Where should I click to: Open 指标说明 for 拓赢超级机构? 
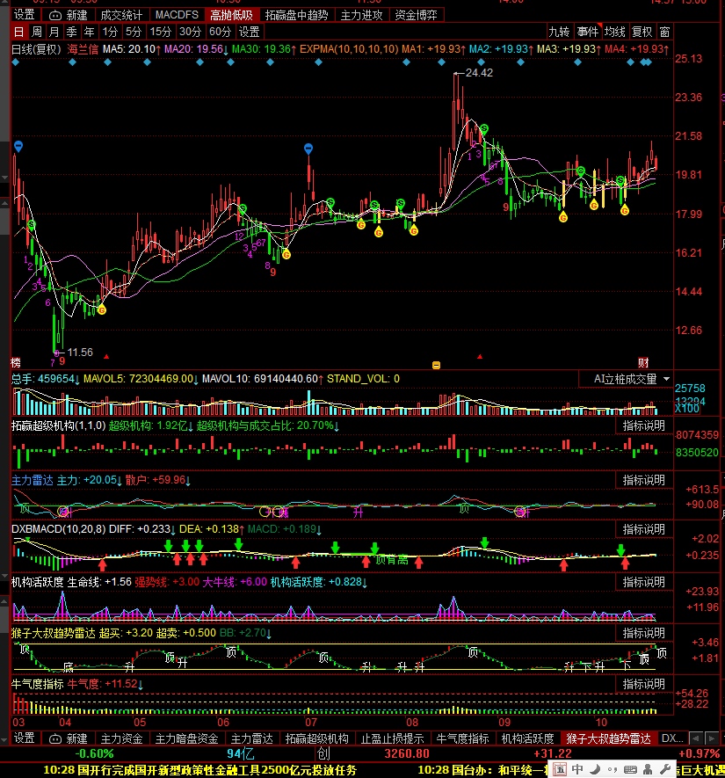(643, 425)
